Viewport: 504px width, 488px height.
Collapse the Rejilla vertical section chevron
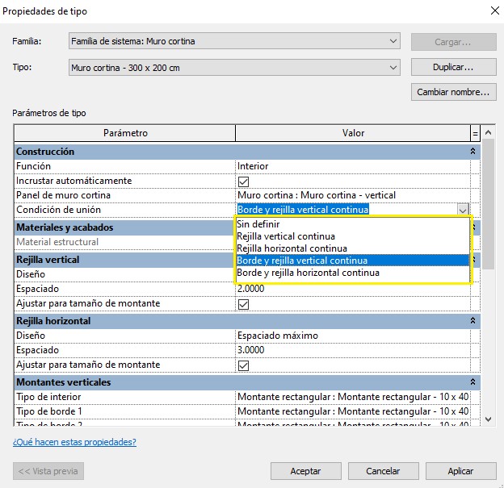pyautogui.click(x=474, y=260)
